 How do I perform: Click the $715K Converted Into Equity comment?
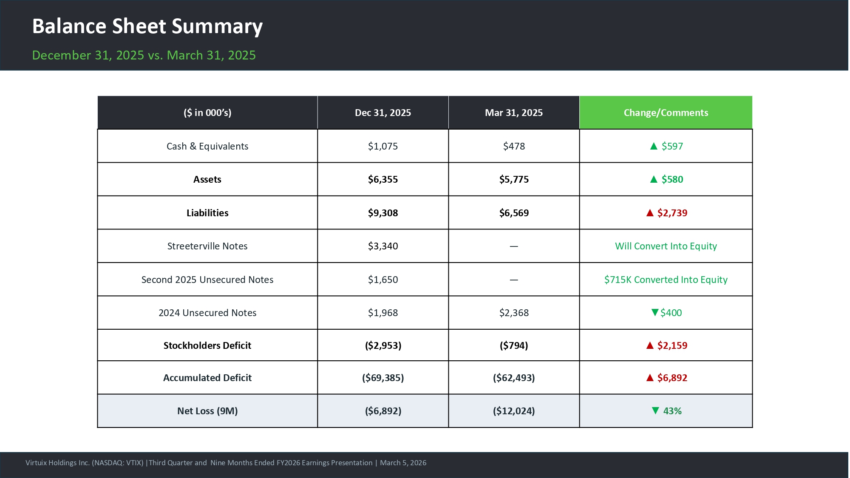(666, 280)
